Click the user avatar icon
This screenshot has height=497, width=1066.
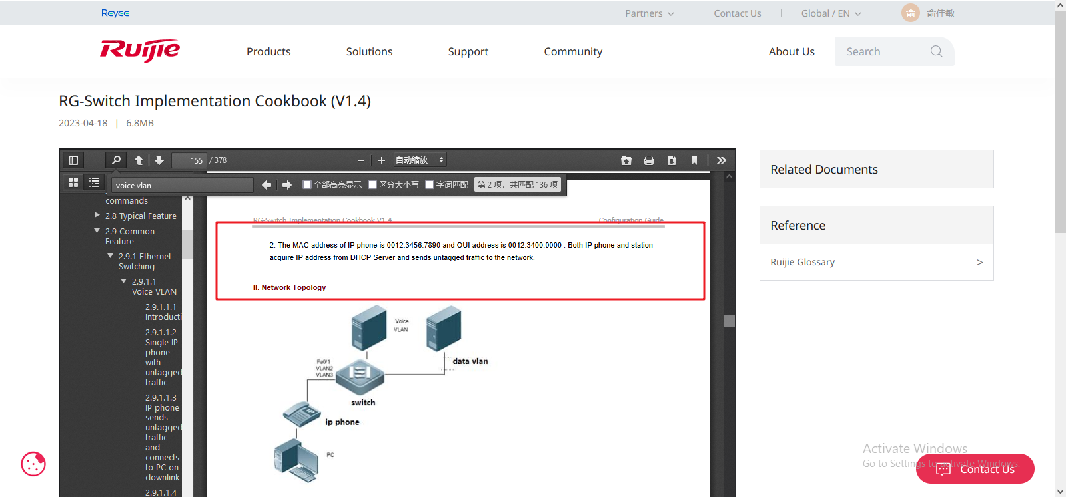pyautogui.click(x=911, y=13)
